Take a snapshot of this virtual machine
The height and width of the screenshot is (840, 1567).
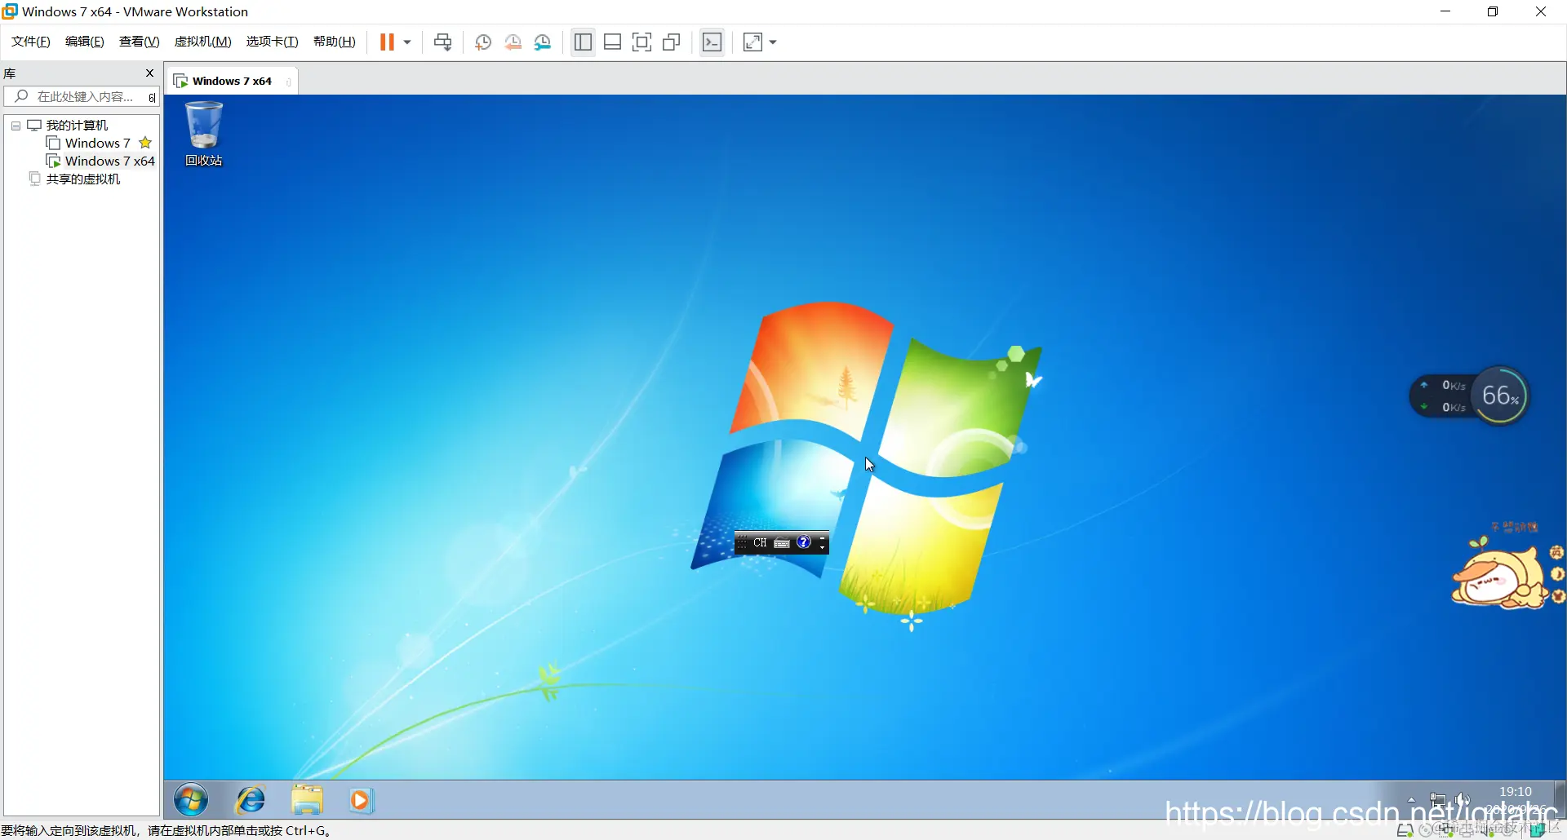[x=483, y=42]
